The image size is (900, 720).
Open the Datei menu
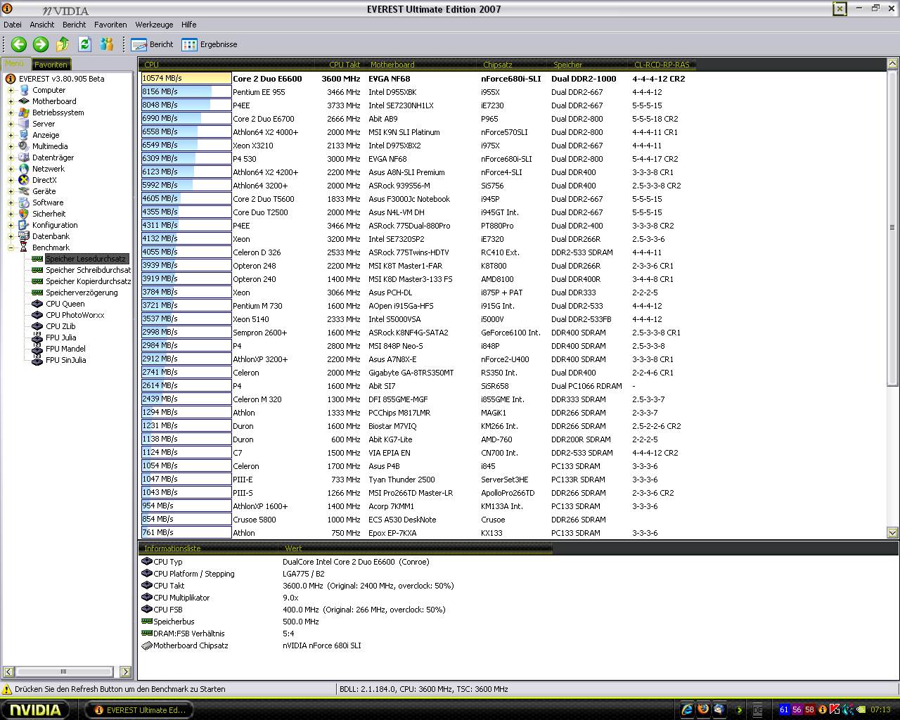tap(13, 25)
